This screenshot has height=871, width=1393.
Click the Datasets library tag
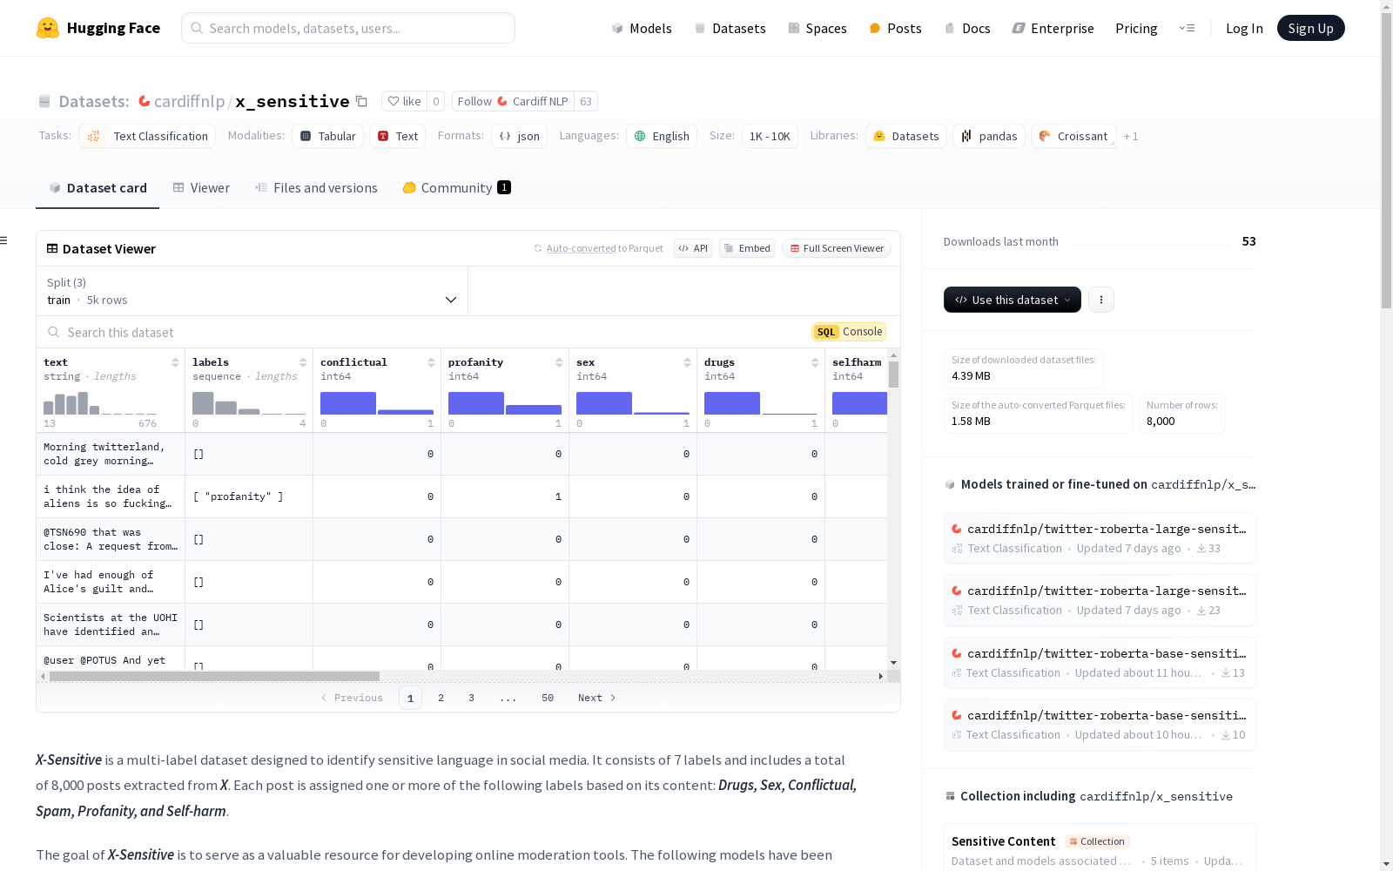point(906,136)
